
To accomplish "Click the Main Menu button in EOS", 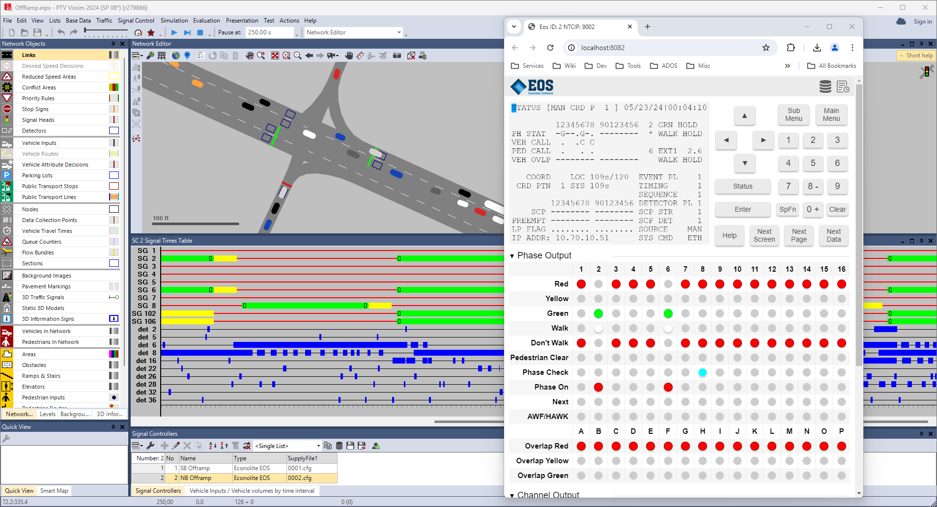I will pos(831,115).
